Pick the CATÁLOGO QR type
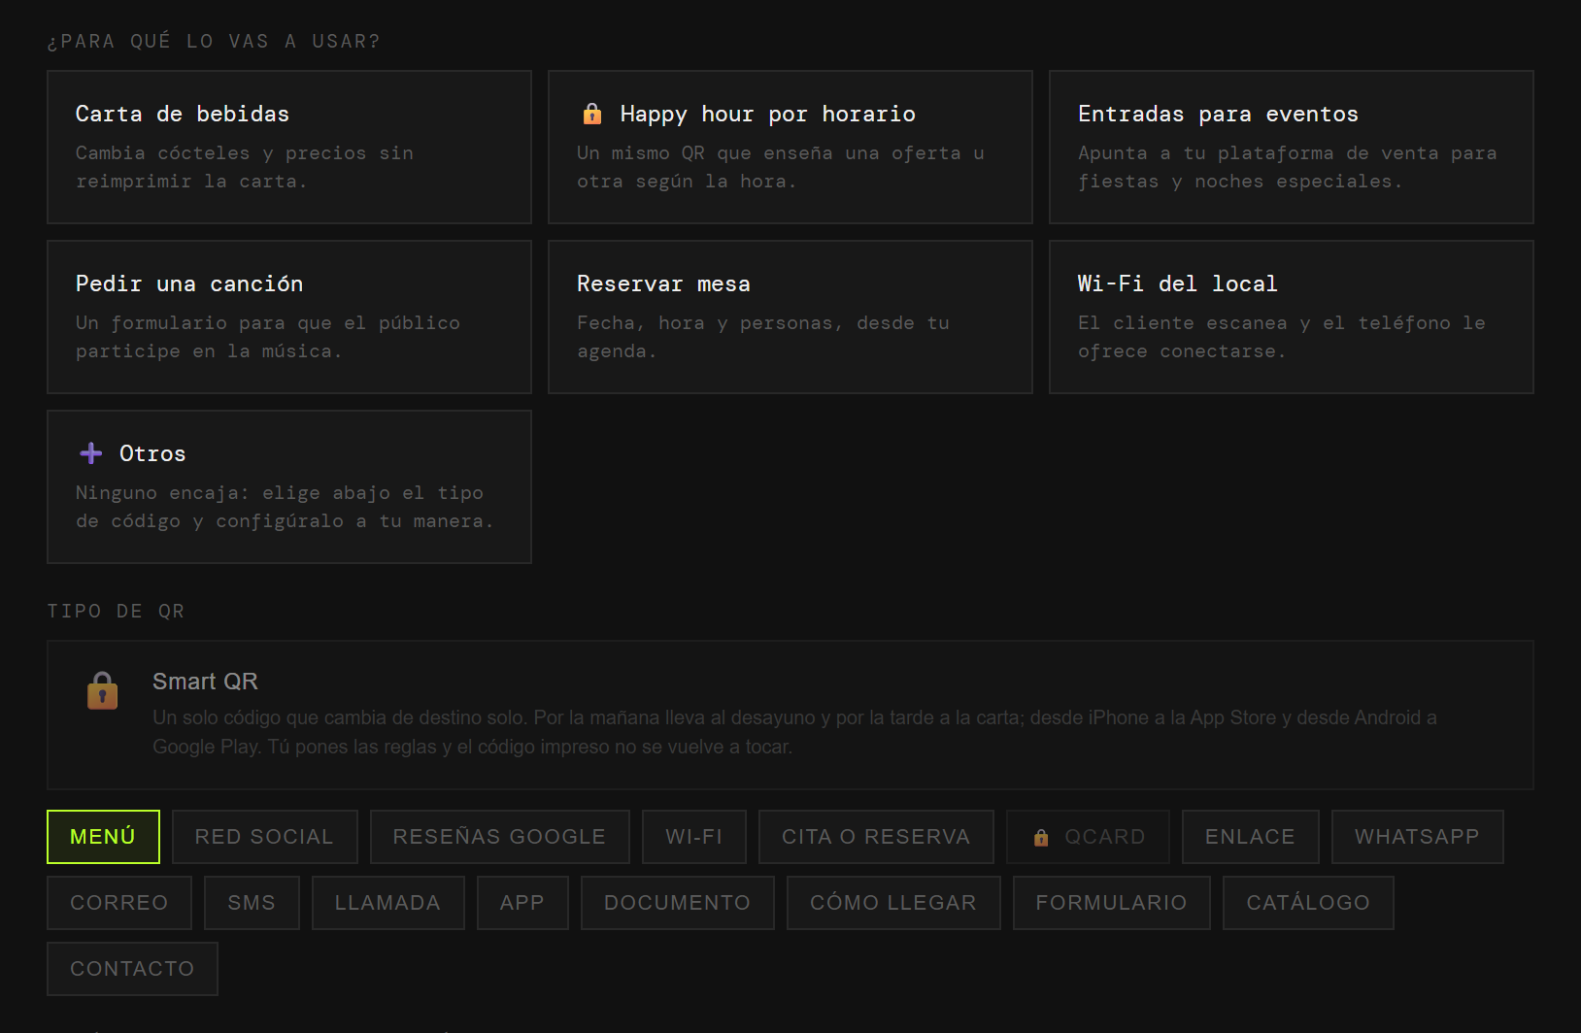This screenshot has height=1033, width=1581. pyautogui.click(x=1308, y=903)
